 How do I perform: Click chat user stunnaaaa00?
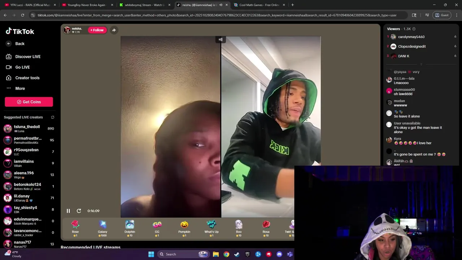[x=404, y=90]
